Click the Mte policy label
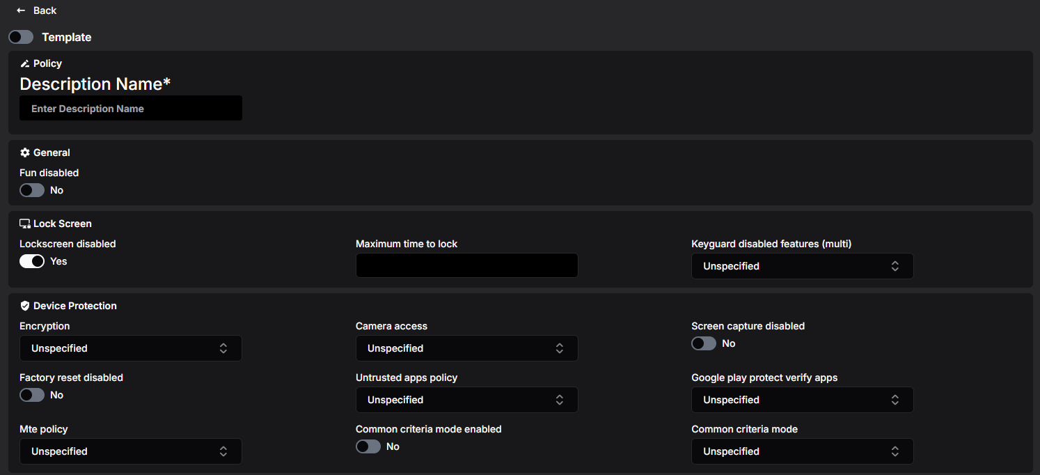This screenshot has width=1040, height=475. (44, 429)
